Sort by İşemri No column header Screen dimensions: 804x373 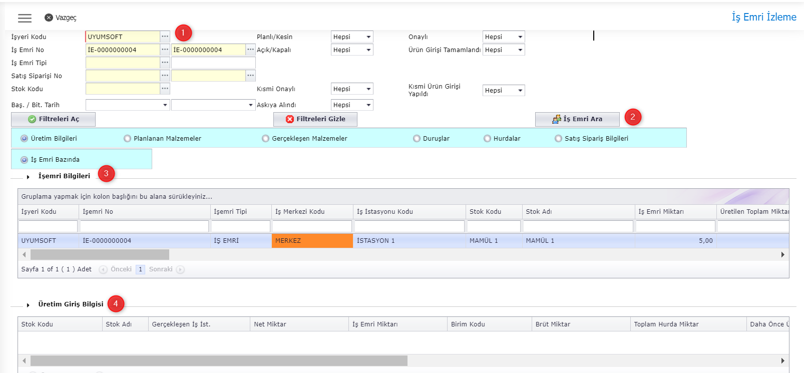[145, 212]
